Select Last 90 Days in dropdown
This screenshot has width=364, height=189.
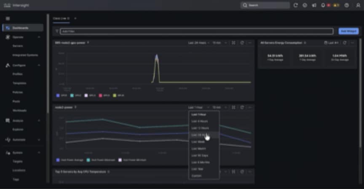coord(204,155)
